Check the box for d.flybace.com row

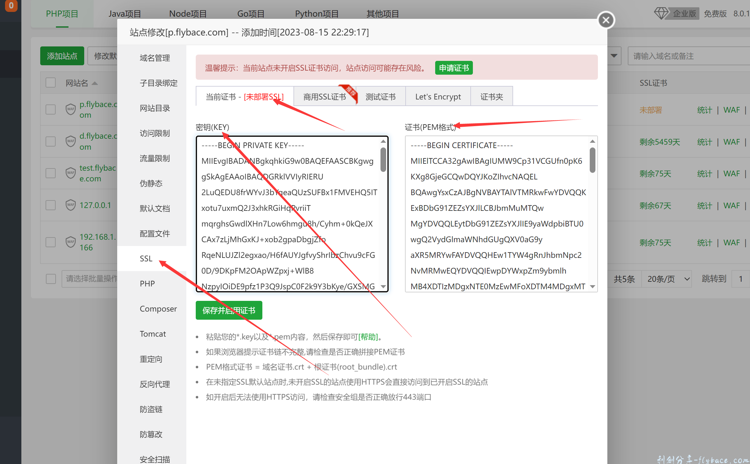[x=51, y=141]
